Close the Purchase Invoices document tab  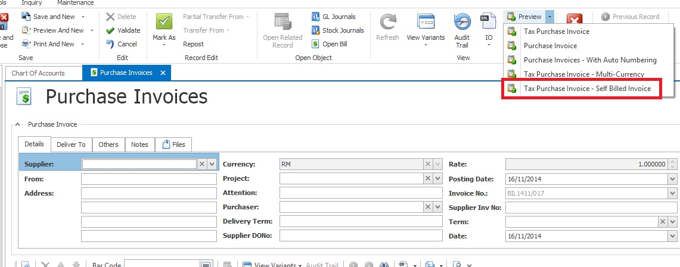pyautogui.click(x=163, y=73)
